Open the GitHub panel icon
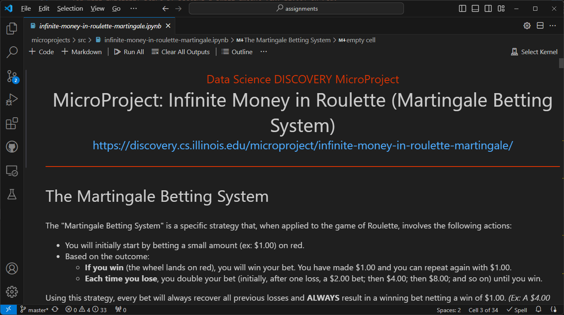564x315 pixels. coord(12,147)
